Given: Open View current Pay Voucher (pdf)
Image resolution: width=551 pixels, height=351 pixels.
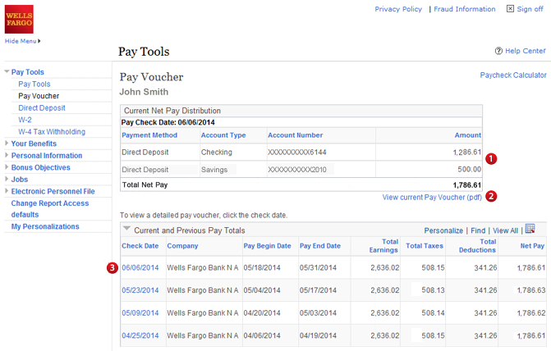Looking at the screenshot, I should pyautogui.click(x=432, y=198).
